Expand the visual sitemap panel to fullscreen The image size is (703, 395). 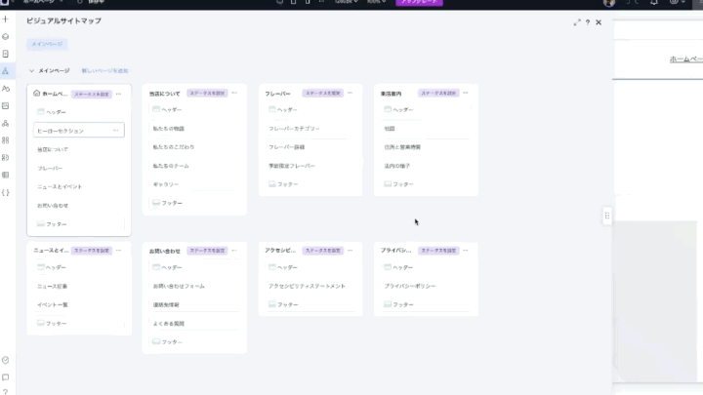(576, 21)
